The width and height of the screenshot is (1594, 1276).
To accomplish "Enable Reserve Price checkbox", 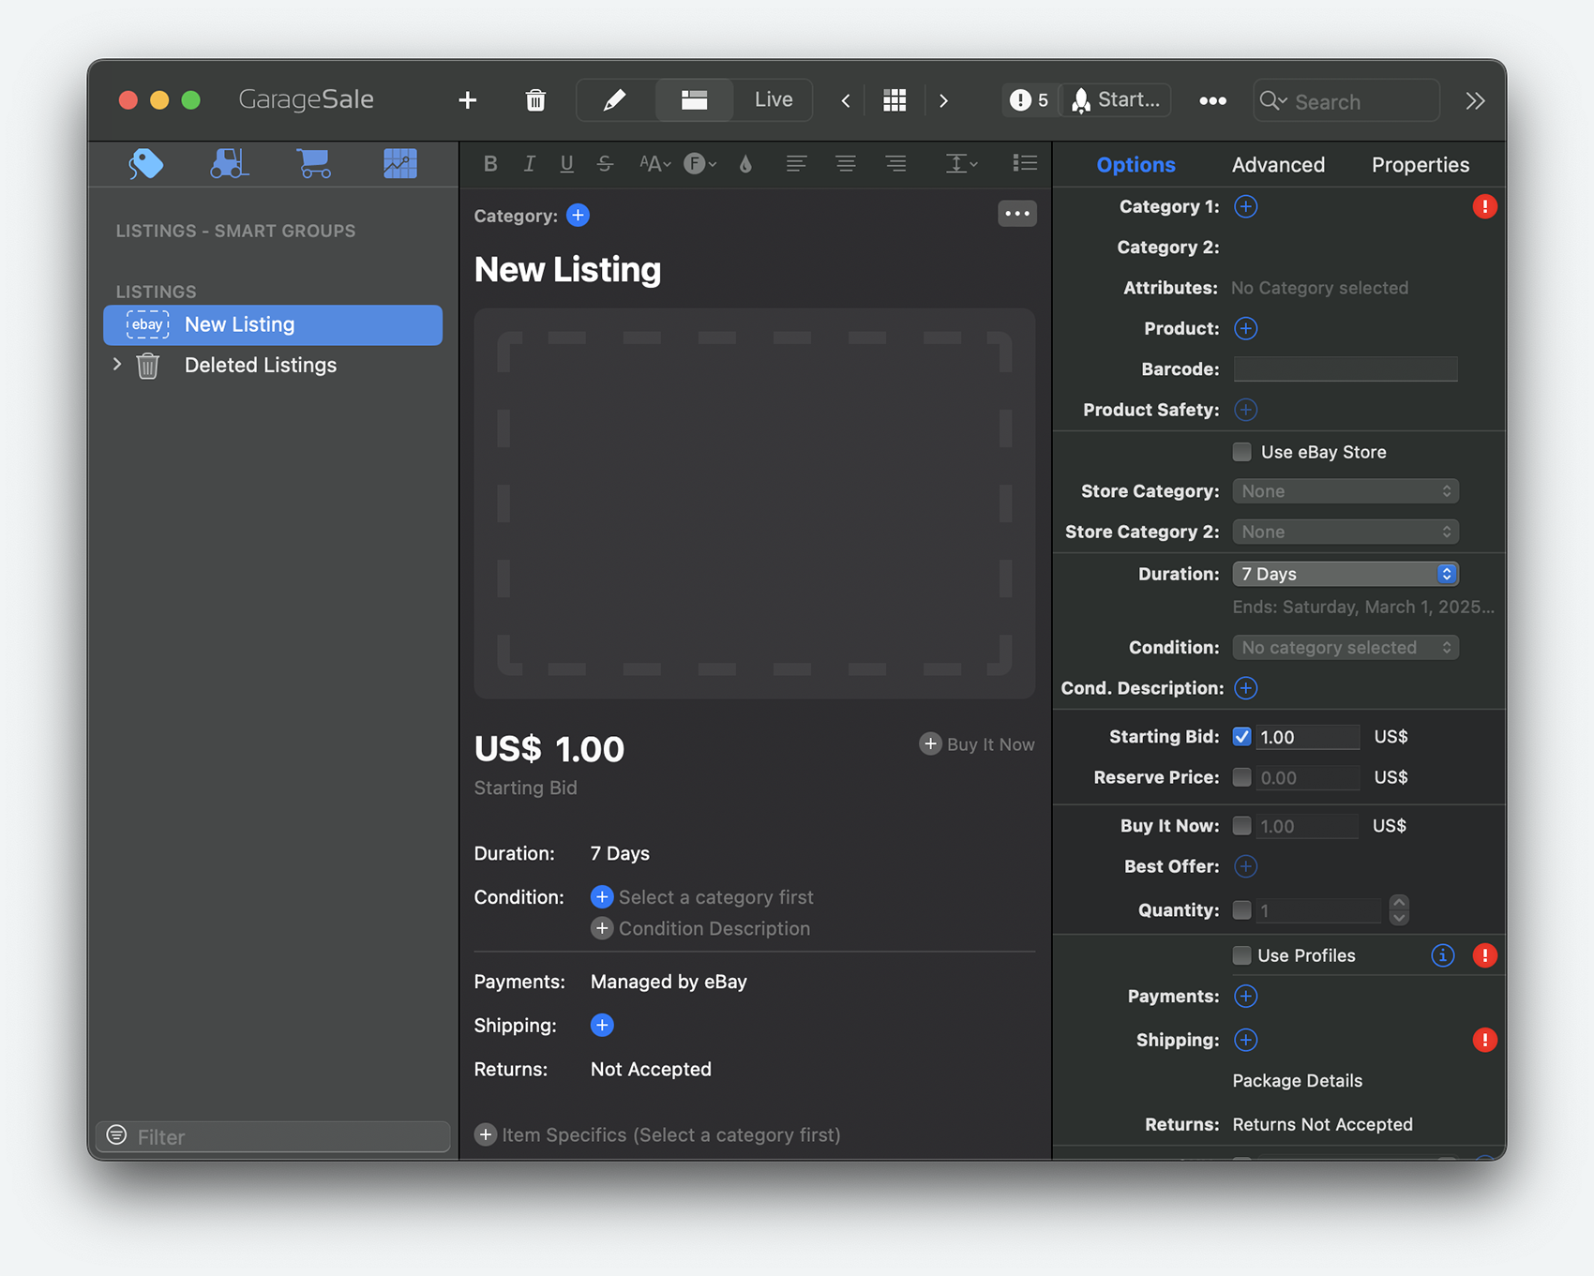I will 1242,777.
